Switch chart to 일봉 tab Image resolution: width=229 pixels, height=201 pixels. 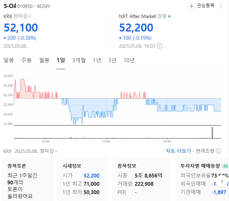[9, 60]
